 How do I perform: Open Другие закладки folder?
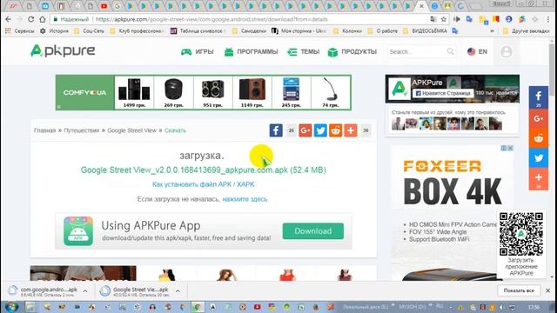click(x=526, y=31)
